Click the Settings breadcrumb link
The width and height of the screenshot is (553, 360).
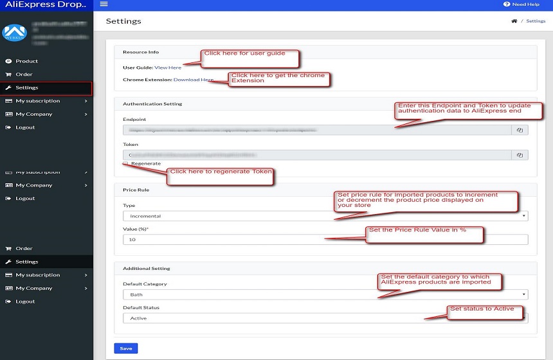tap(536, 21)
